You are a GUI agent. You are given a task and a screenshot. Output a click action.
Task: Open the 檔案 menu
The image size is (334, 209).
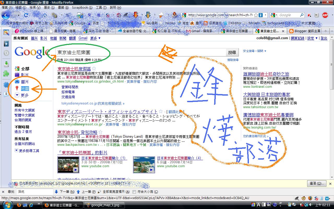[x=7, y=8]
